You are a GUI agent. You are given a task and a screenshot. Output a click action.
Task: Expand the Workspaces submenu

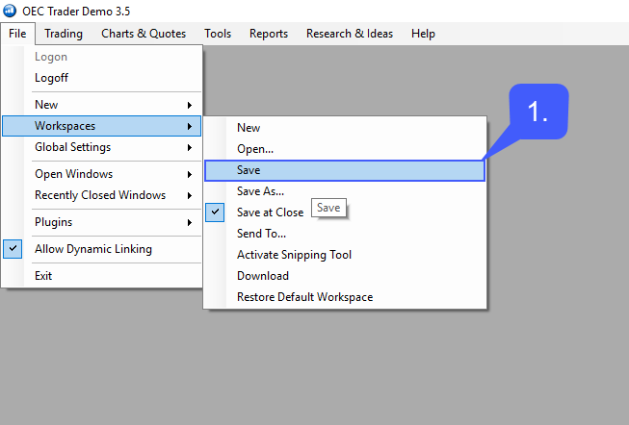pyautogui.click(x=101, y=126)
